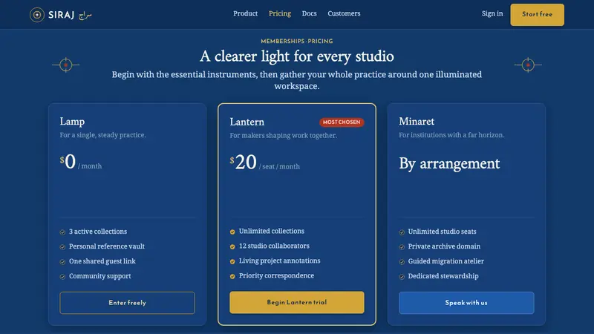Open the Customers nav item
This screenshot has height=334, width=594.
click(x=344, y=13)
